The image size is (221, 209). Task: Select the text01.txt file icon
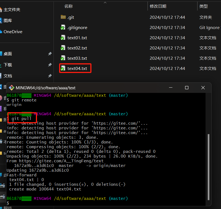point(63,38)
